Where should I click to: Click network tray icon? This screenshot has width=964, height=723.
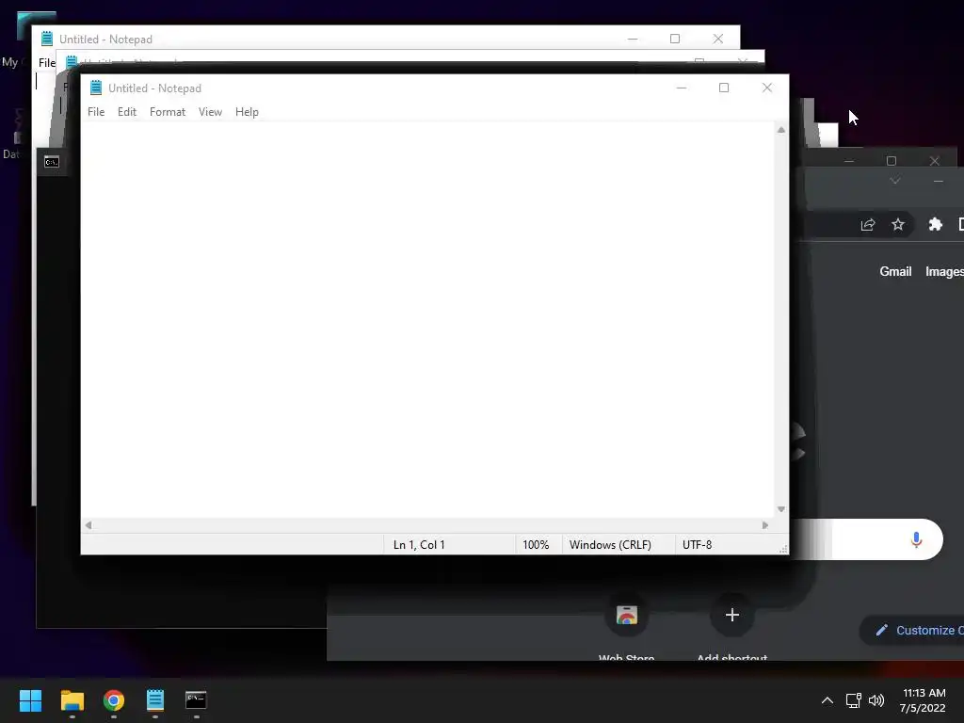[853, 700]
